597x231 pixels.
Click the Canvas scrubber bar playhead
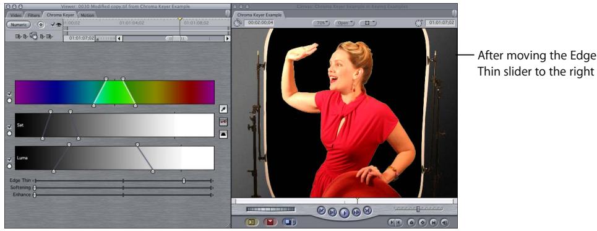tap(357, 200)
